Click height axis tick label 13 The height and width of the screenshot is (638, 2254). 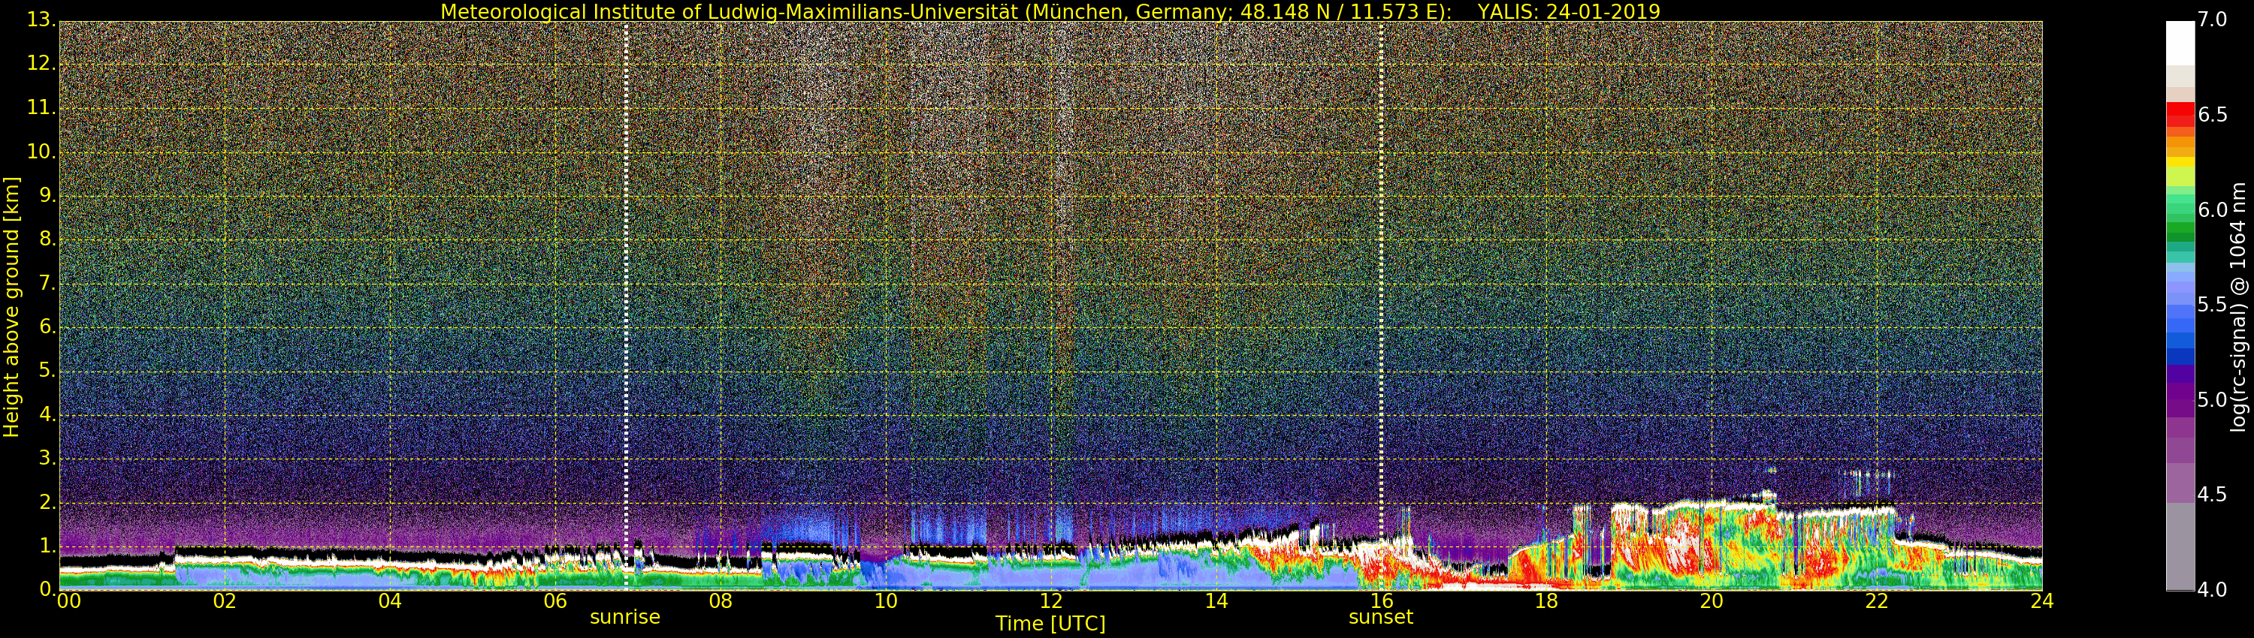(43, 21)
